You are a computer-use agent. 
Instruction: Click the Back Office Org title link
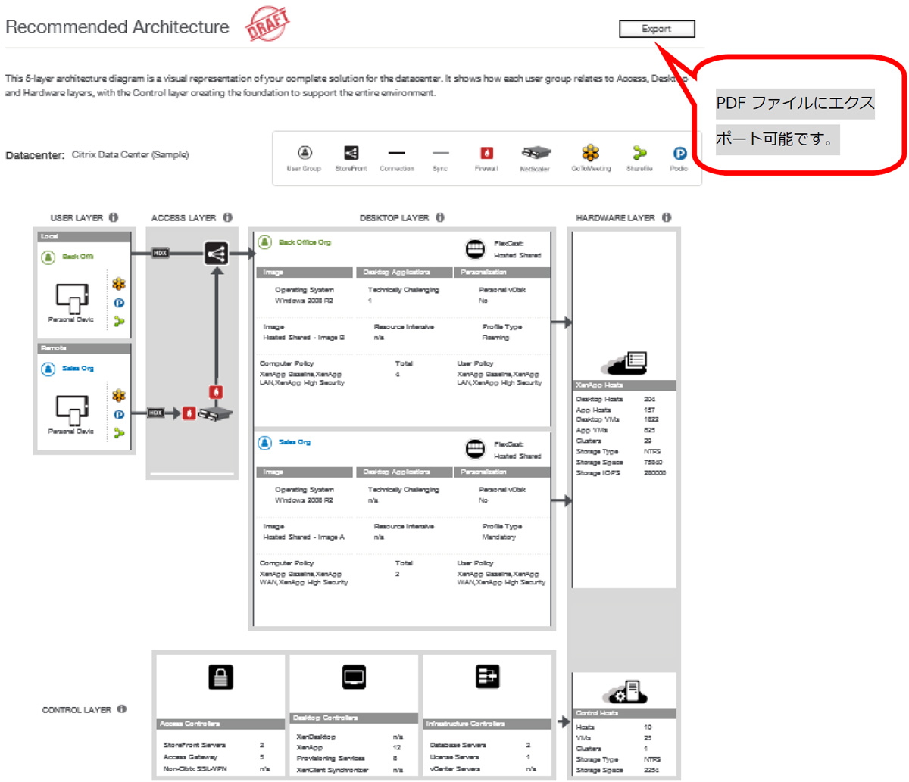pyautogui.click(x=305, y=242)
